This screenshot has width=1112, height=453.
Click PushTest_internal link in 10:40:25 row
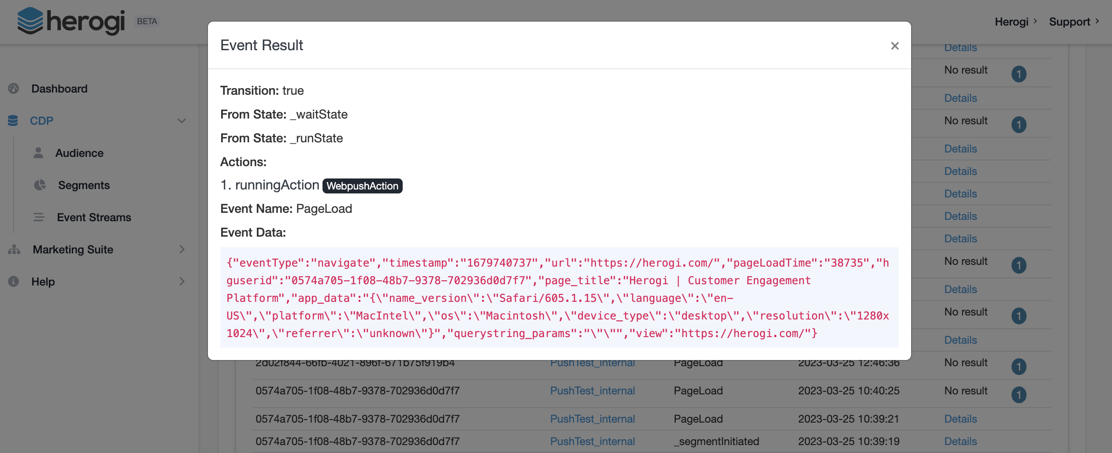click(592, 391)
